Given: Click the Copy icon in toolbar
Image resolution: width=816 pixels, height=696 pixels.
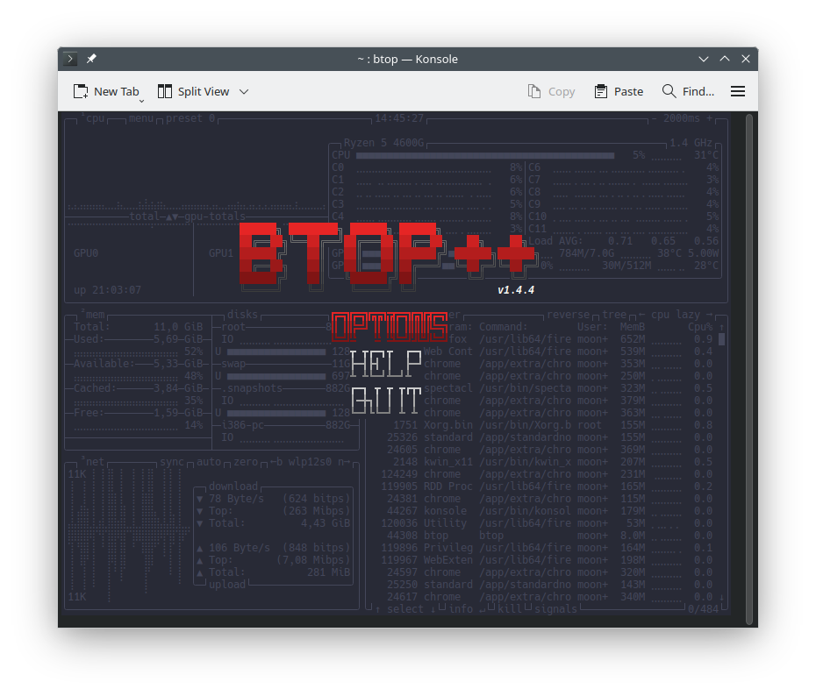Looking at the screenshot, I should click(x=534, y=91).
